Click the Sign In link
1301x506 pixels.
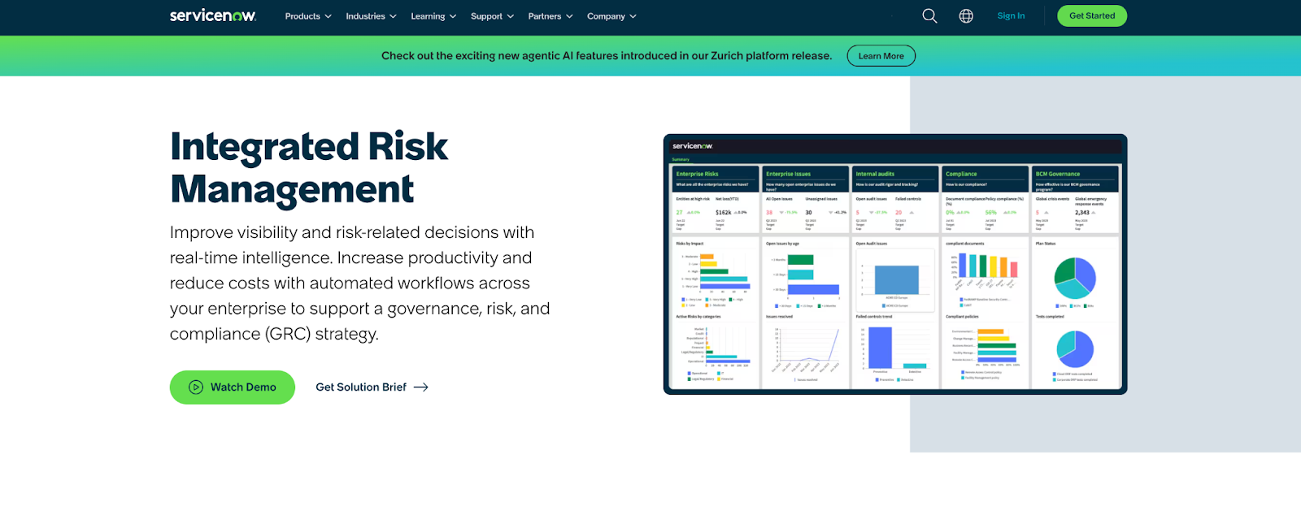click(1011, 16)
